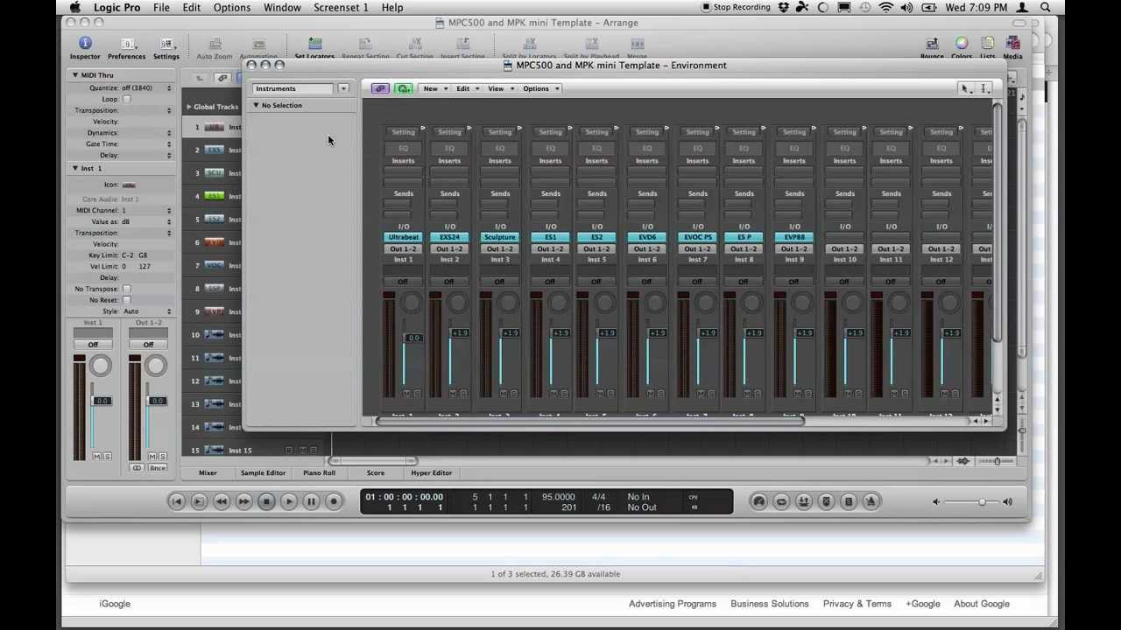Image resolution: width=1121 pixels, height=630 pixels.
Task: Open the Screenset 1 menu
Action: point(341,8)
